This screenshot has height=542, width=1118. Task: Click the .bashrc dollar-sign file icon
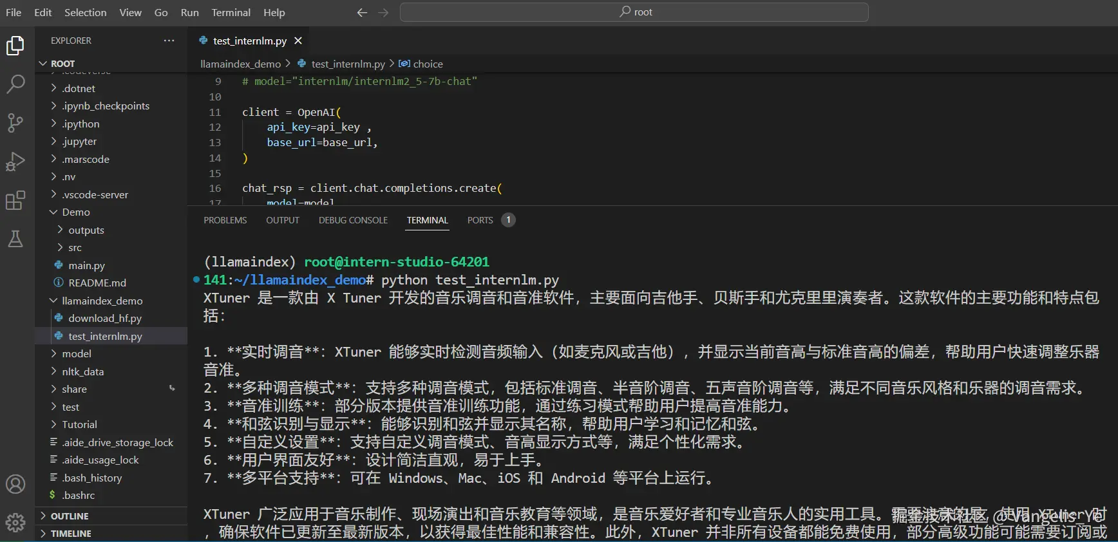pos(52,495)
